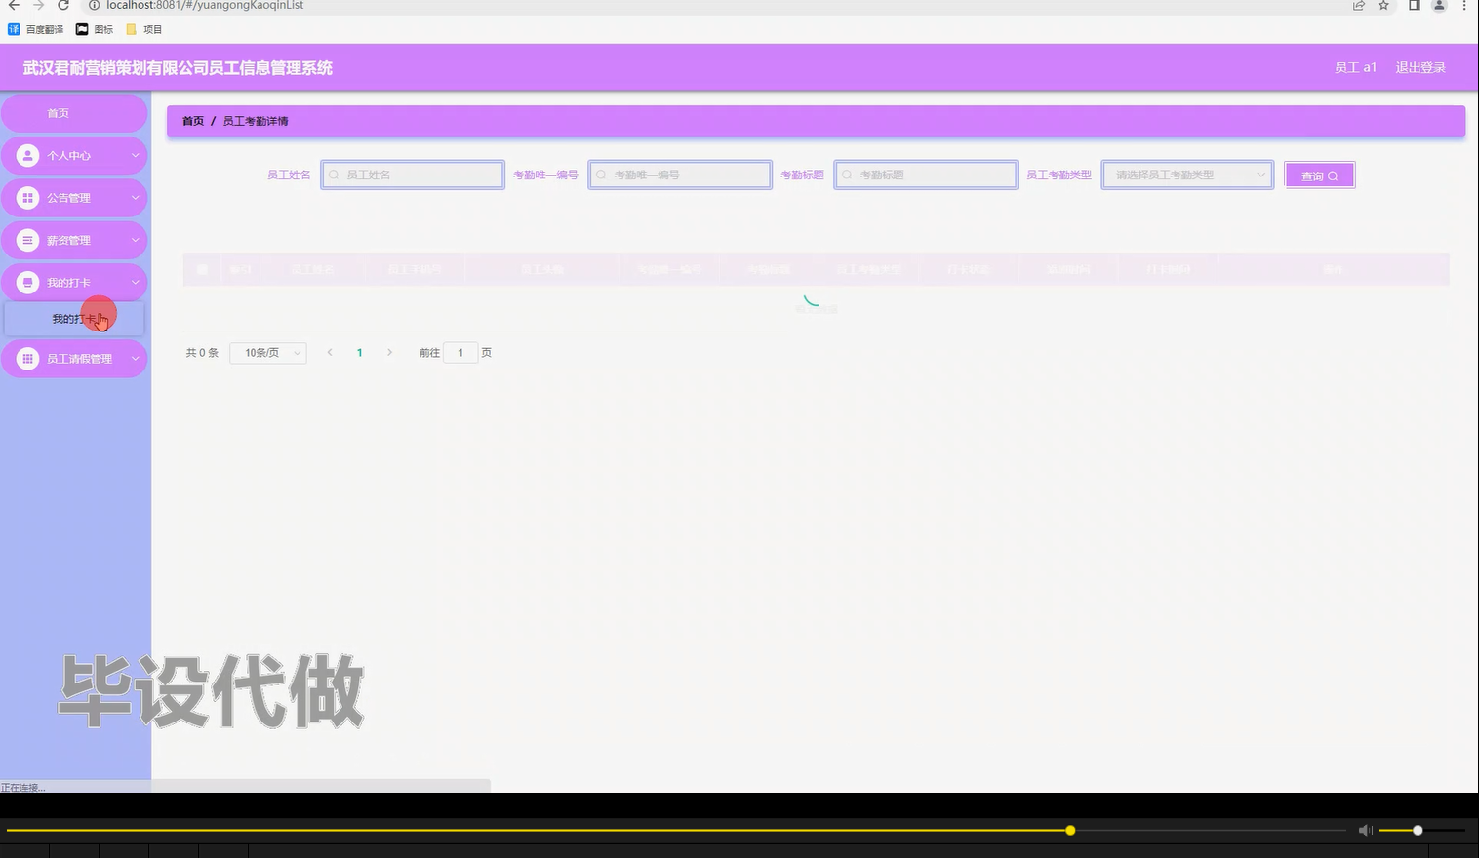Click the 员工请假管理 grid icon
Image resolution: width=1479 pixels, height=858 pixels.
coord(26,358)
